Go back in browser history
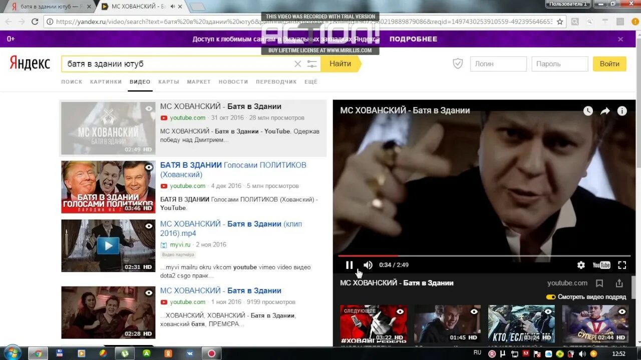Screen dimensions: 641x360 click(8, 21)
